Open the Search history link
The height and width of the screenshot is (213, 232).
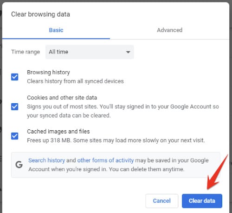point(46,160)
